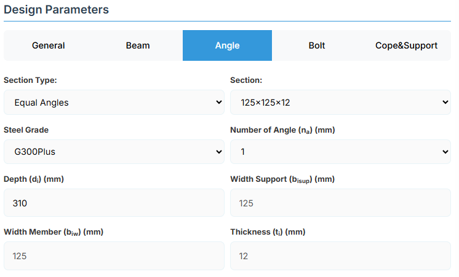The height and width of the screenshot is (277, 459).
Task: Focus the Width Member input field
Action: pyautogui.click(x=114, y=256)
